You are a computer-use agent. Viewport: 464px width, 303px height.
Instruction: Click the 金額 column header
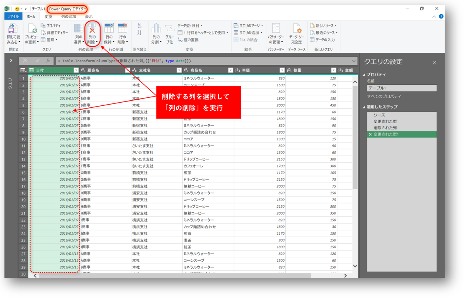(x=345, y=70)
